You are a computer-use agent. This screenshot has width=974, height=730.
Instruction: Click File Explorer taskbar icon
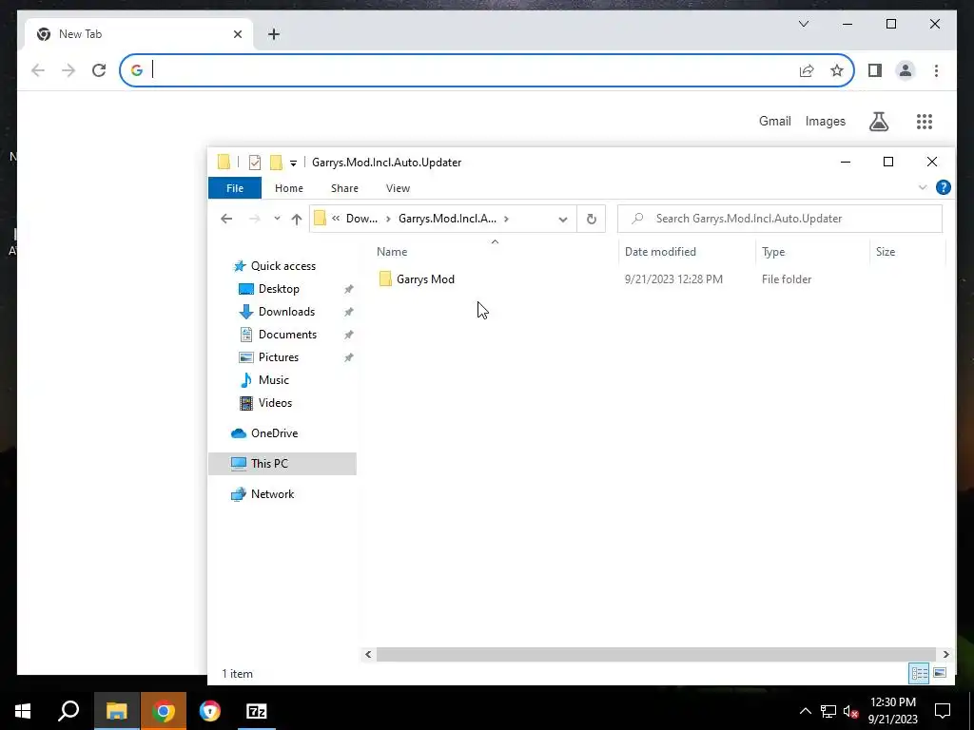[x=116, y=711]
